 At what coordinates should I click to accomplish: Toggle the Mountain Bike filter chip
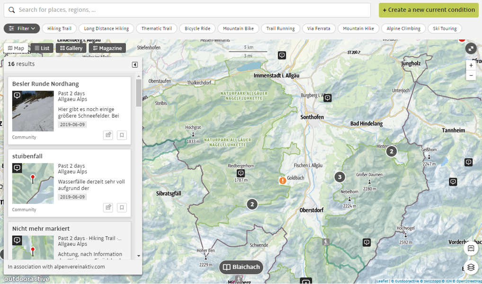238,28
